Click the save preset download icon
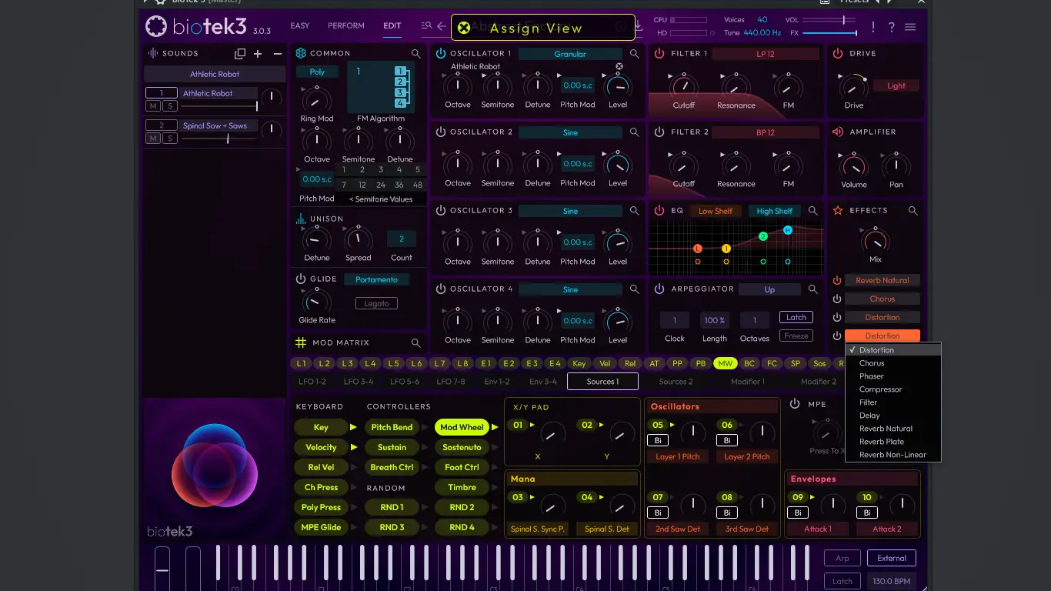 click(638, 26)
